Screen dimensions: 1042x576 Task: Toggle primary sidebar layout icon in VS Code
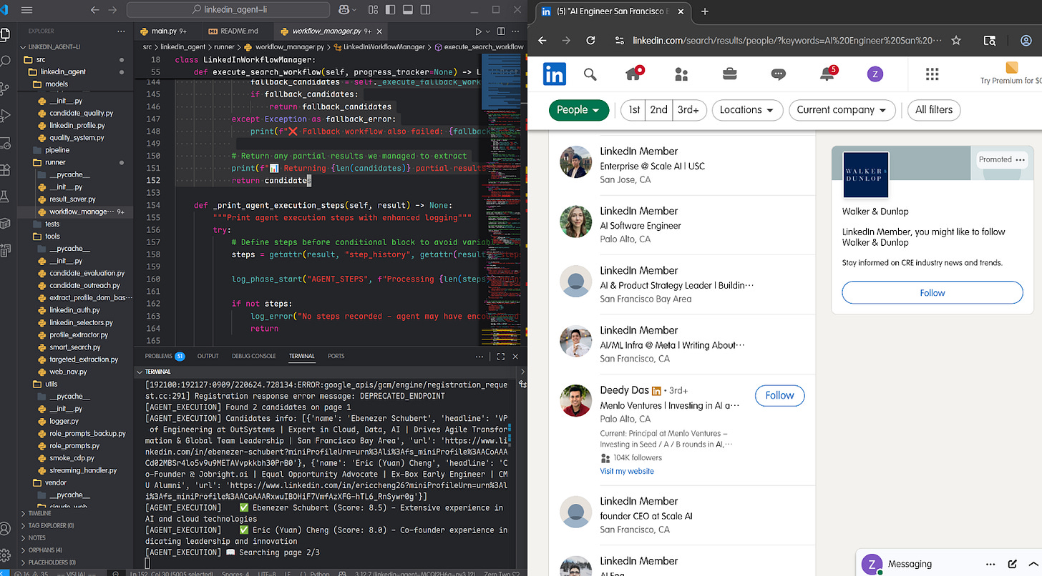(389, 10)
